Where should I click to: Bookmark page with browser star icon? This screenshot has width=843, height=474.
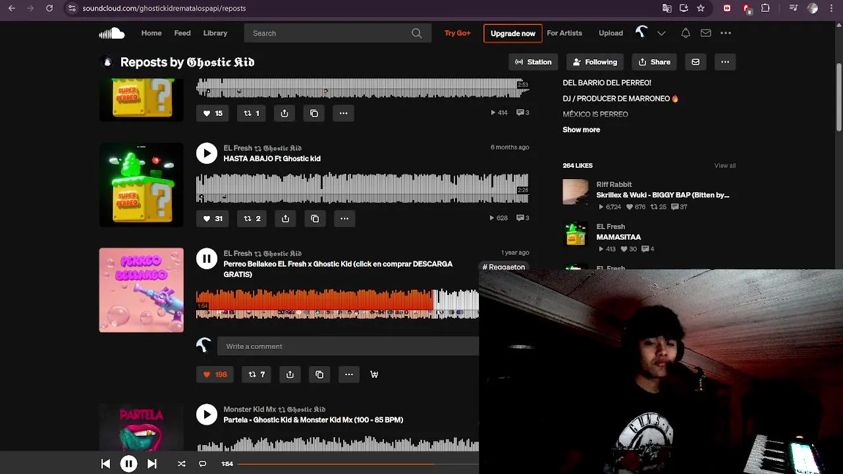pyautogui.click(x=701, y=8)
